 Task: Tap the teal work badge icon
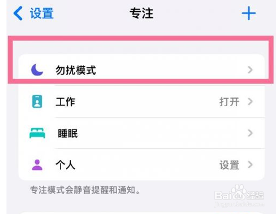tap(37, 101)
